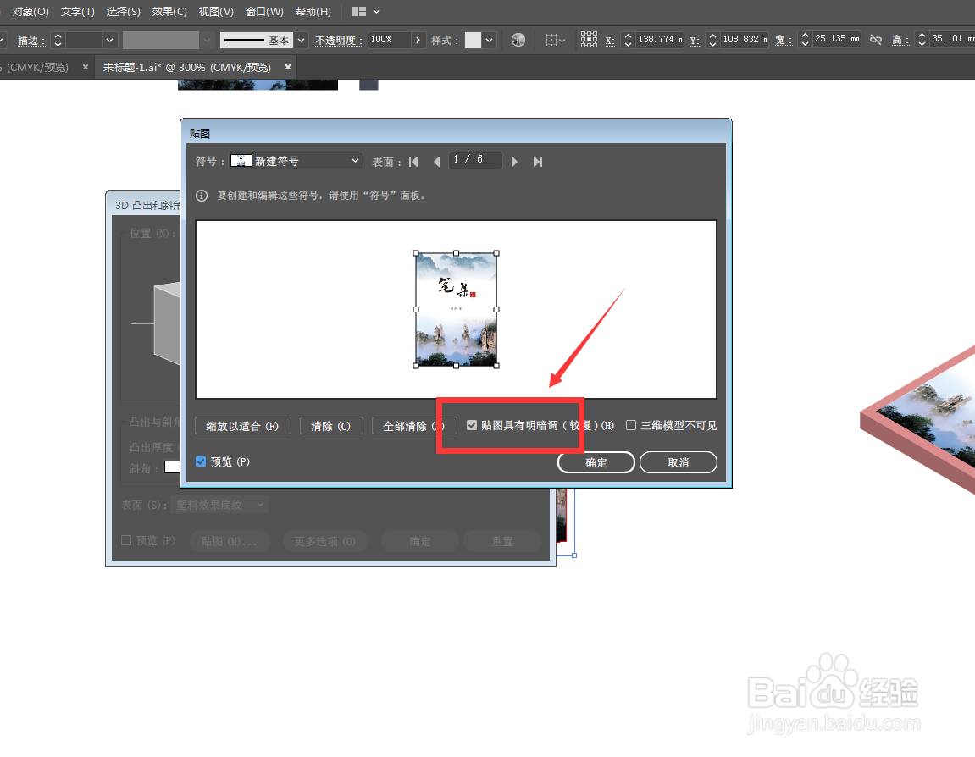This screenshot has width=975, height=757.
Task: Expand the opacity slider arrow
Action: point(418,41)
